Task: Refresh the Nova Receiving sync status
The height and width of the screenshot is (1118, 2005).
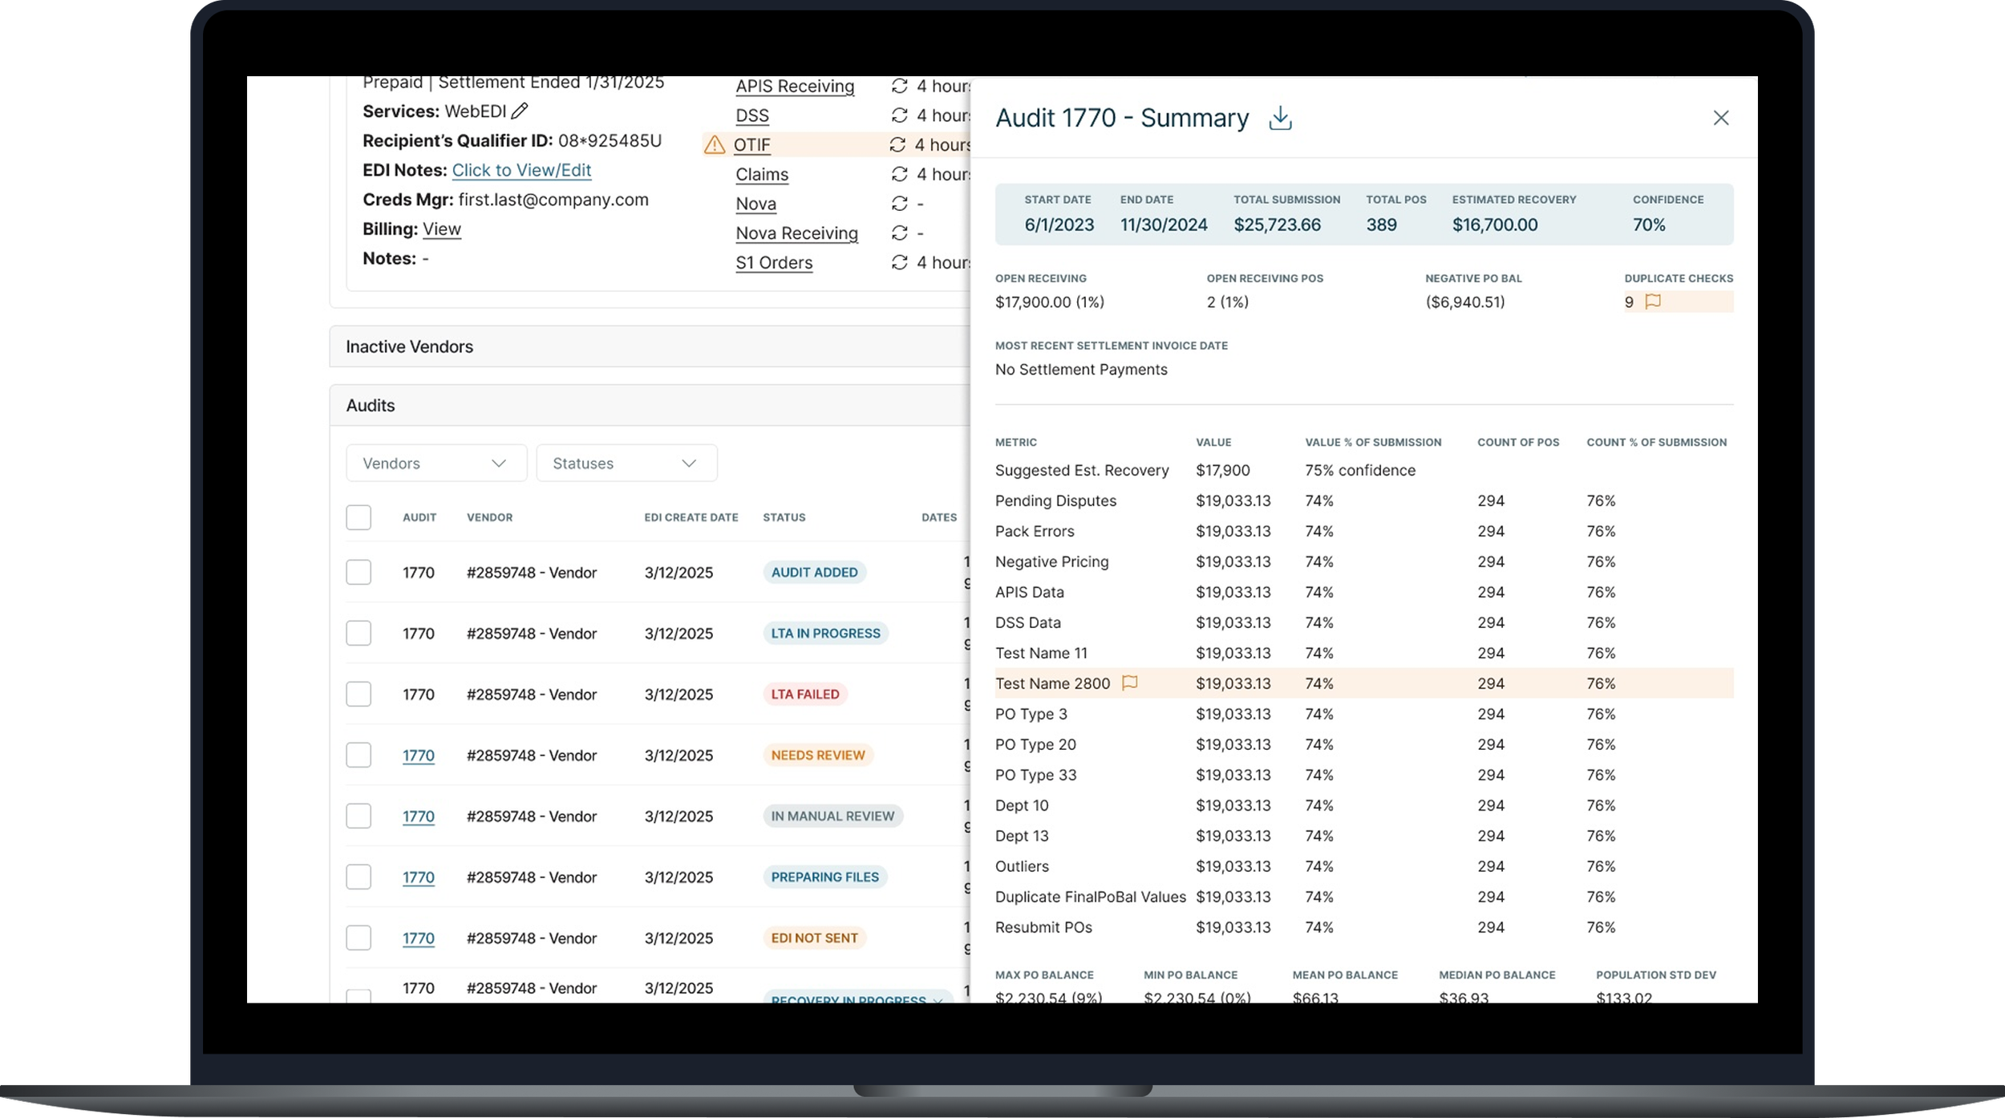Action: [x=899, y=233]
